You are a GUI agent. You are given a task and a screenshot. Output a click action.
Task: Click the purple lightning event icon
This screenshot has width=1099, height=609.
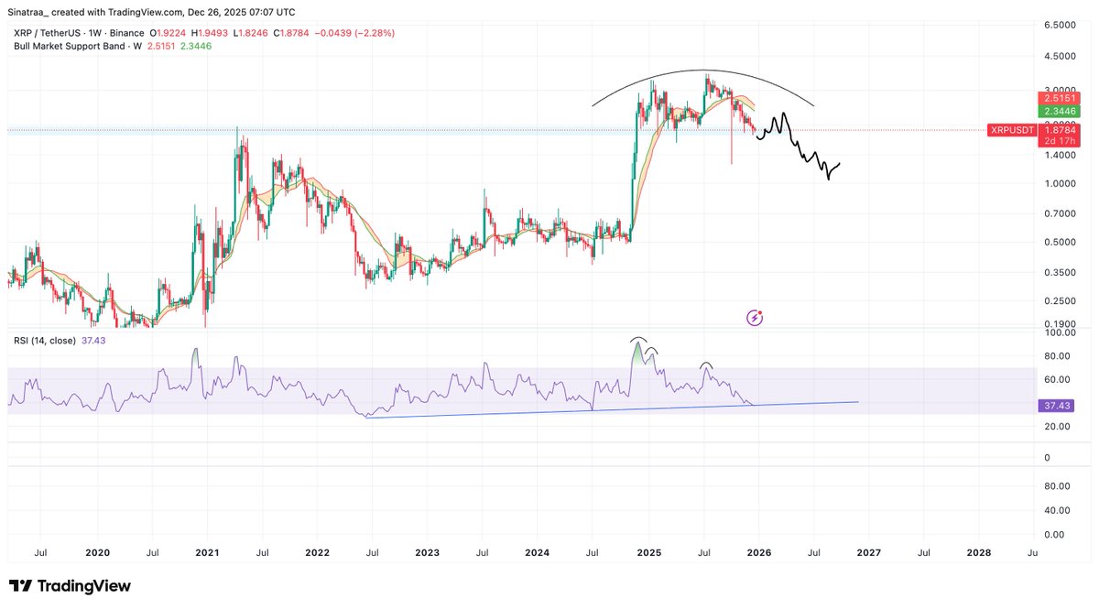point(756,318)
